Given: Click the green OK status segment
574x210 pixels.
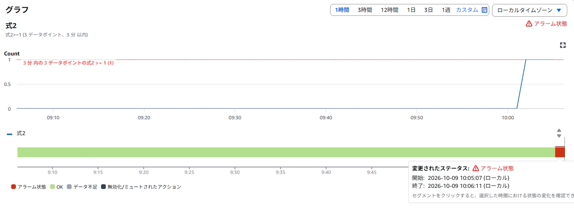Looking at the screenshot, I should click(286, 152).
